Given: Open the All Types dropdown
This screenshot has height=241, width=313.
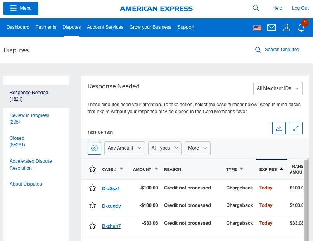Looking at the screenshot, I should click(164, 148).
